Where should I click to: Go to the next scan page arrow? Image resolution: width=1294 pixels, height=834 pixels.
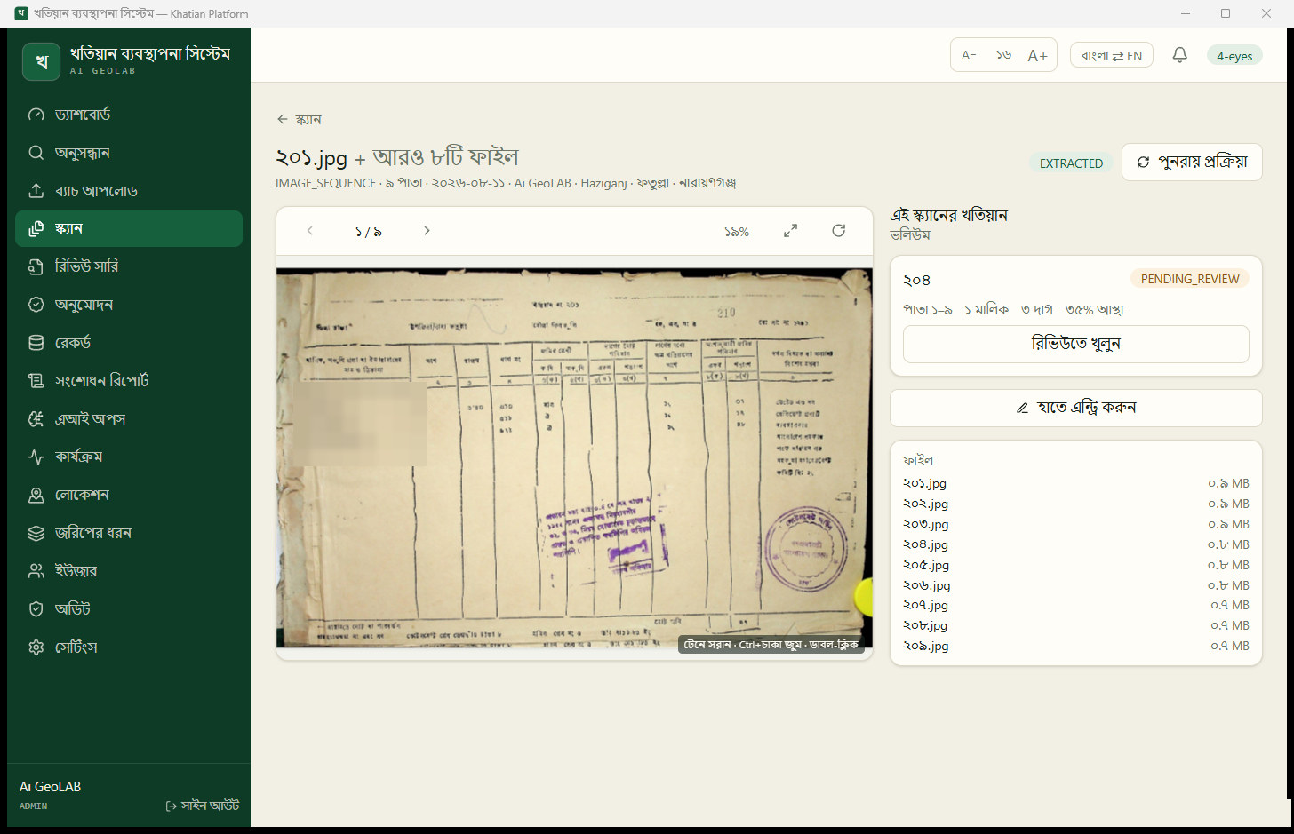point(427,231)
